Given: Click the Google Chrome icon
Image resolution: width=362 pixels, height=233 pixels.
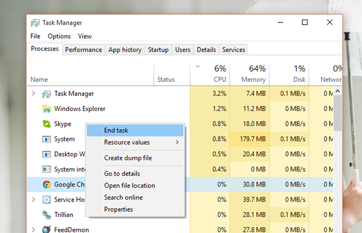Looking at the screenshot, I should pyautogui.click(x=46, y=184).
